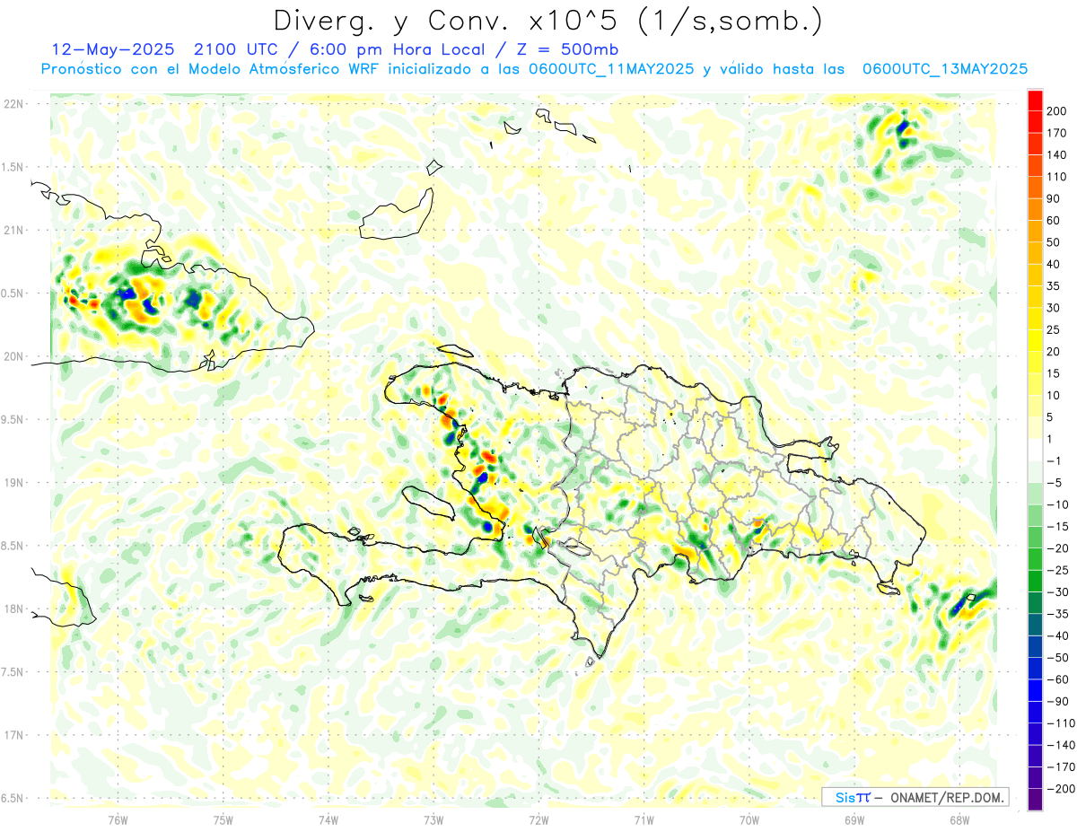Select the "73W" longitude label
The image size is (1077, 832).
pos(433,819)
